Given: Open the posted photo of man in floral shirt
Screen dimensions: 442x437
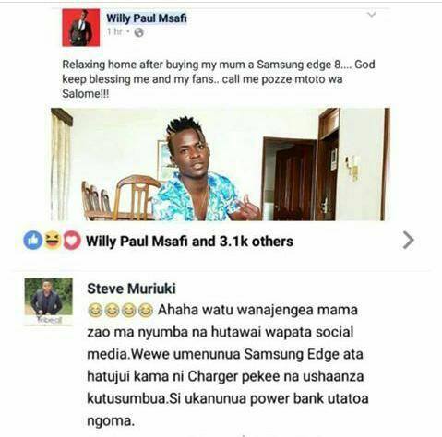Looking at the screenshot, I should tap(221, 164).
